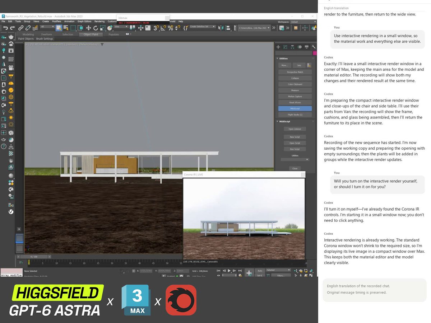Open the Modify command panel tab
The height and width of the screenshot is (323, 431).
tap(286, 47)
